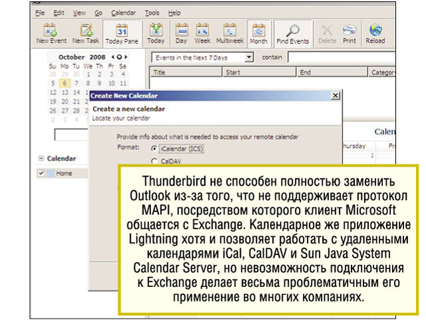Select October 14 in mini calendar

click(77, 92)
